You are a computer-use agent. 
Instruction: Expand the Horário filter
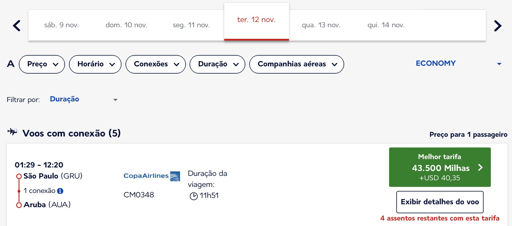[95, 64]
